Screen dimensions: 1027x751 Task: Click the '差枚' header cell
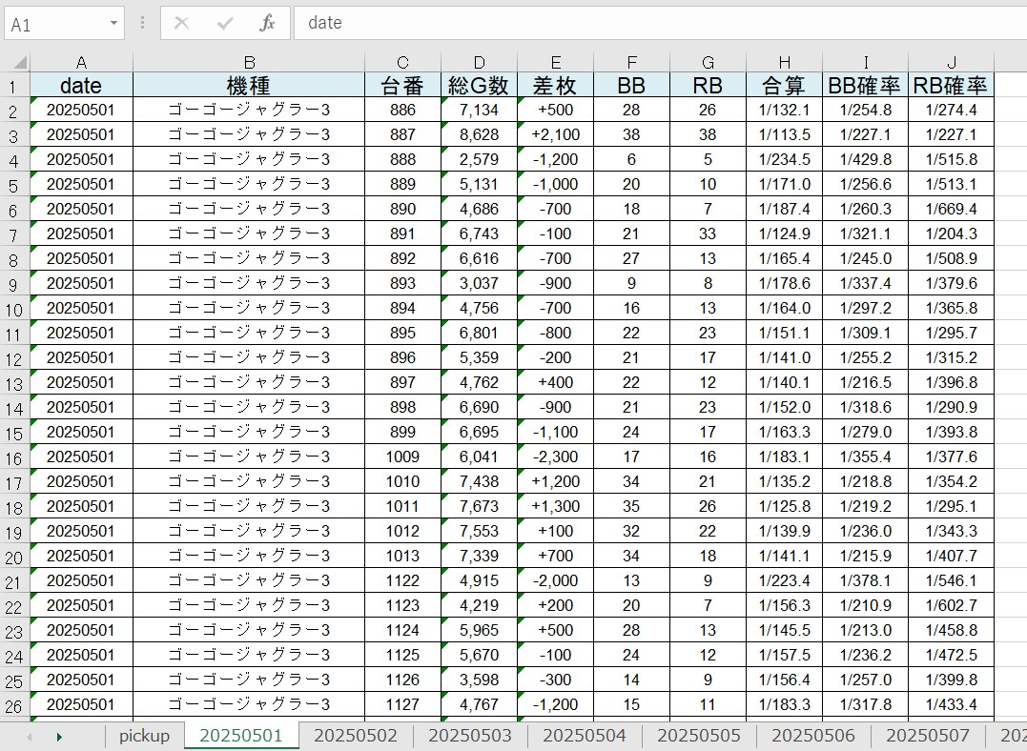pyautogui.click(x=555, y=85)
